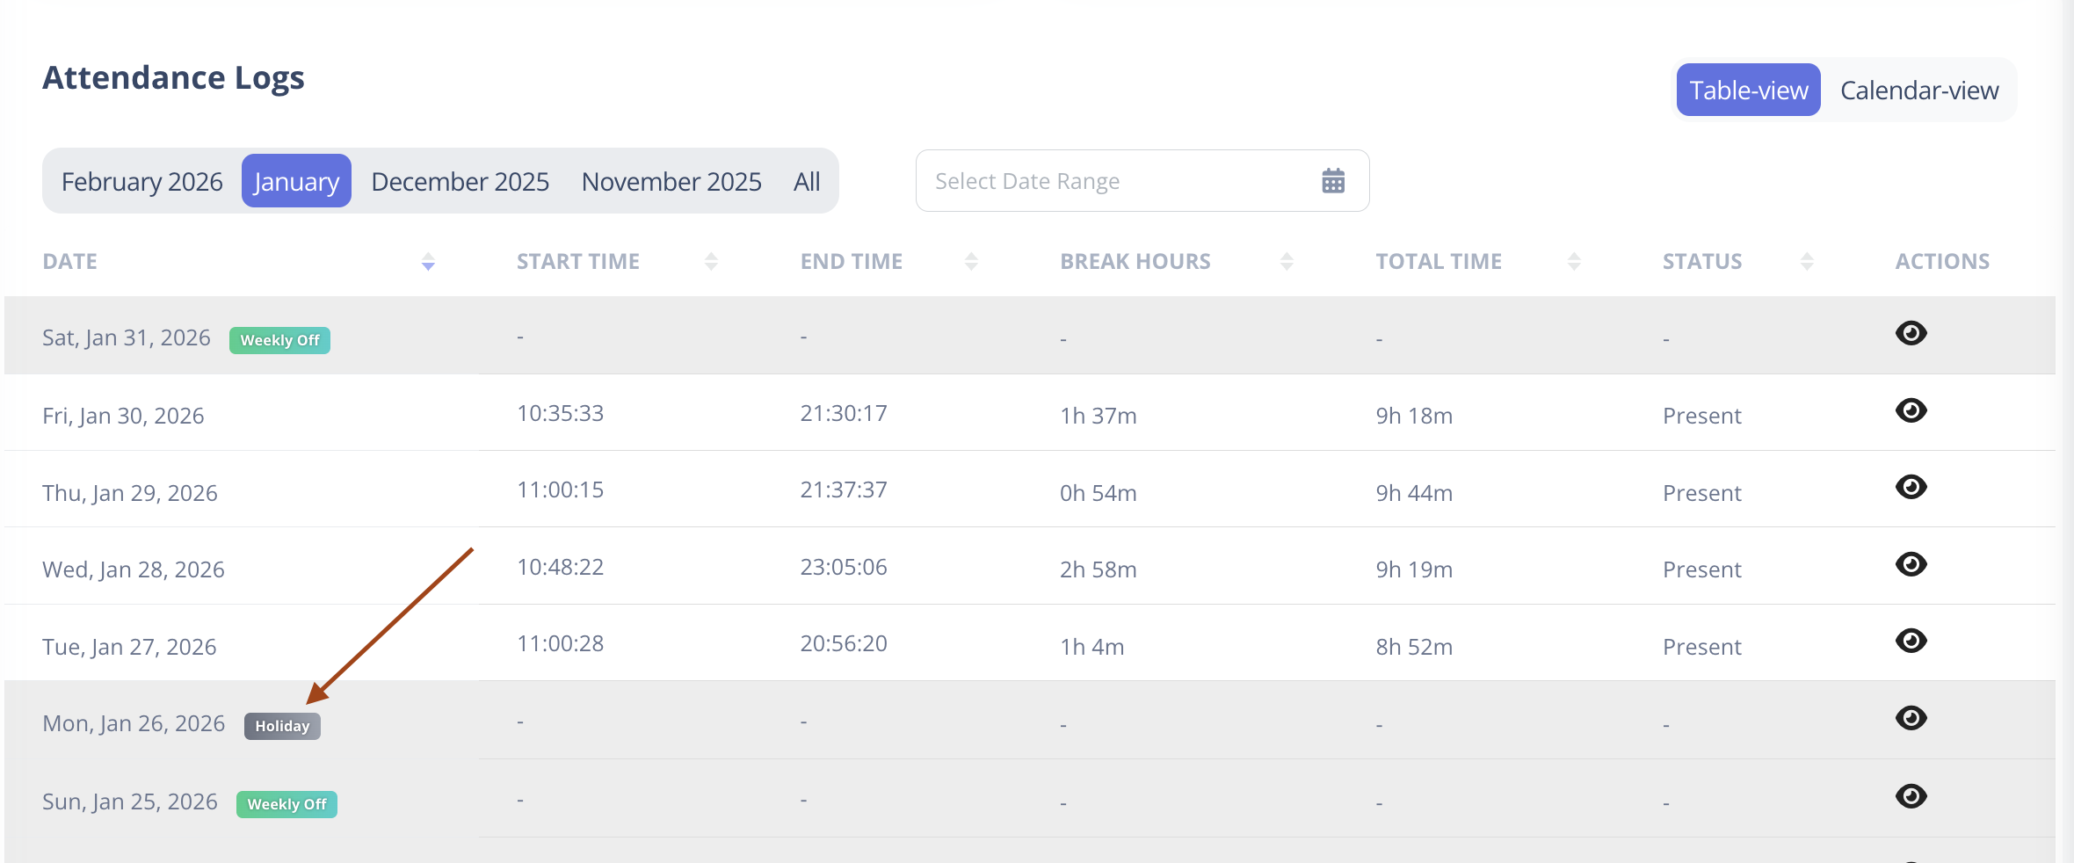This screenshot has width=2074, height=863.
Task: Click the Actions column header
Action: [1942, 261]
